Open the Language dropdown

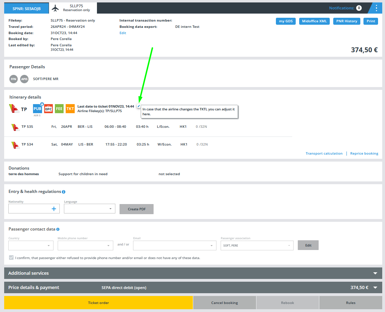coord(90,209)
